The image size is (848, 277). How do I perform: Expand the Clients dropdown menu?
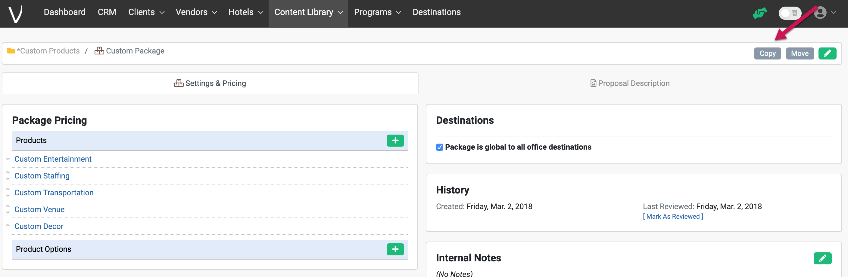click(x=146, y=12)
